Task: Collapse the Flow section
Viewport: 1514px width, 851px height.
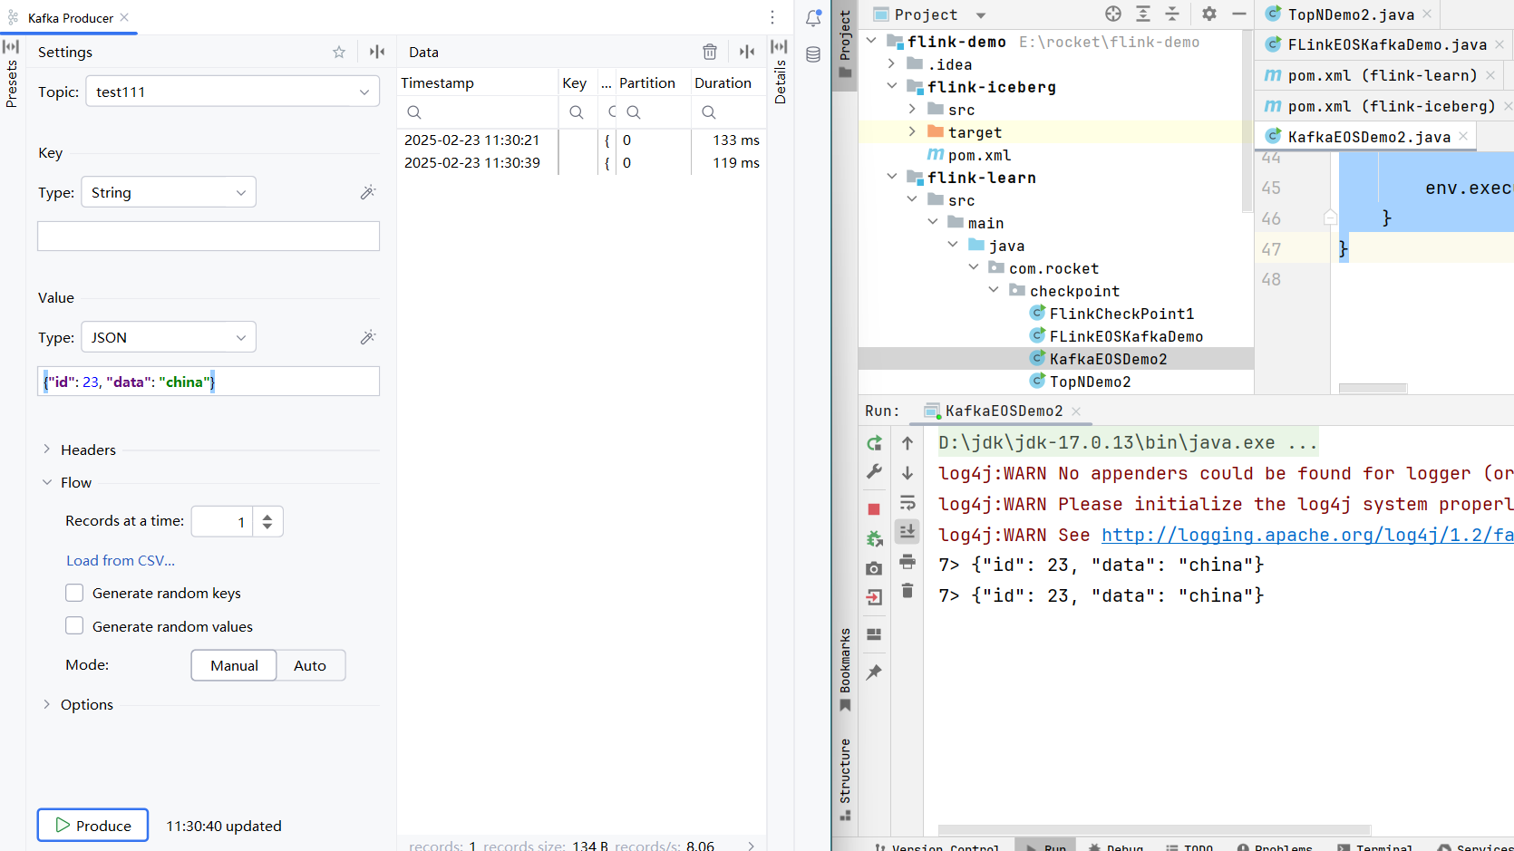Action: pyautogui.click(x=47, y=482)
